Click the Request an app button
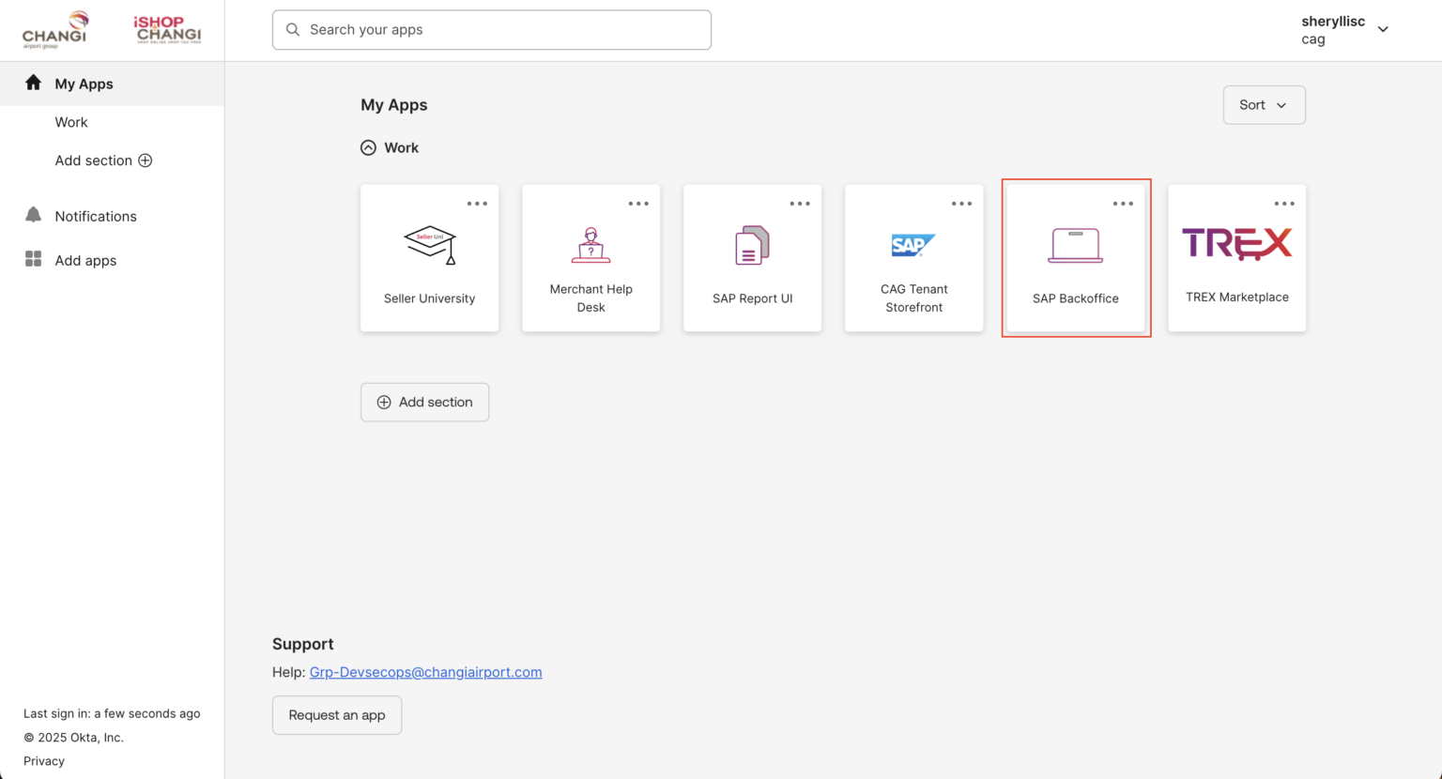1442x779 pixels. pyautogui.click(x=337, y=715)
